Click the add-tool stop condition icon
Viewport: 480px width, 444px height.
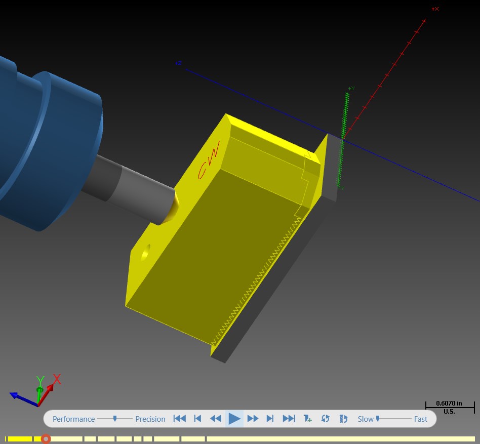(307, 419)
